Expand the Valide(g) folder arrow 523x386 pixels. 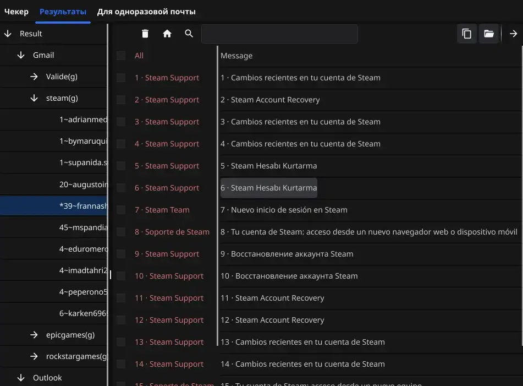click(x=34, y=77)
